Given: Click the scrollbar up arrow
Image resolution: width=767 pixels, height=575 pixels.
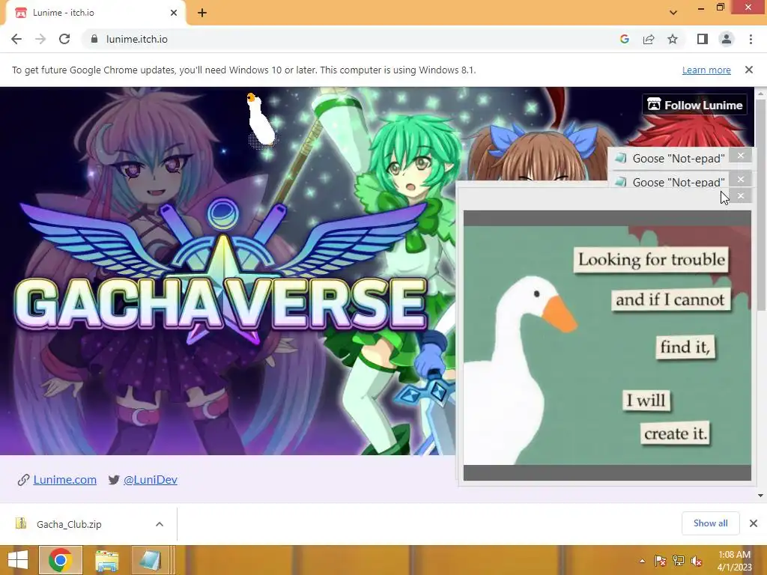Looking at the screenshot, I should 761,93.
